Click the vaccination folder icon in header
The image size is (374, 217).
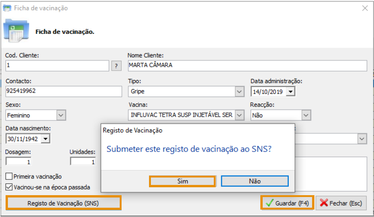tap(17, 31)
